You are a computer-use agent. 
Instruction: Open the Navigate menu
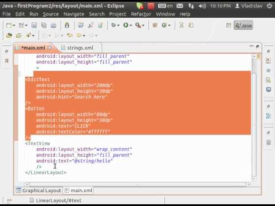[x=74, y=14]
